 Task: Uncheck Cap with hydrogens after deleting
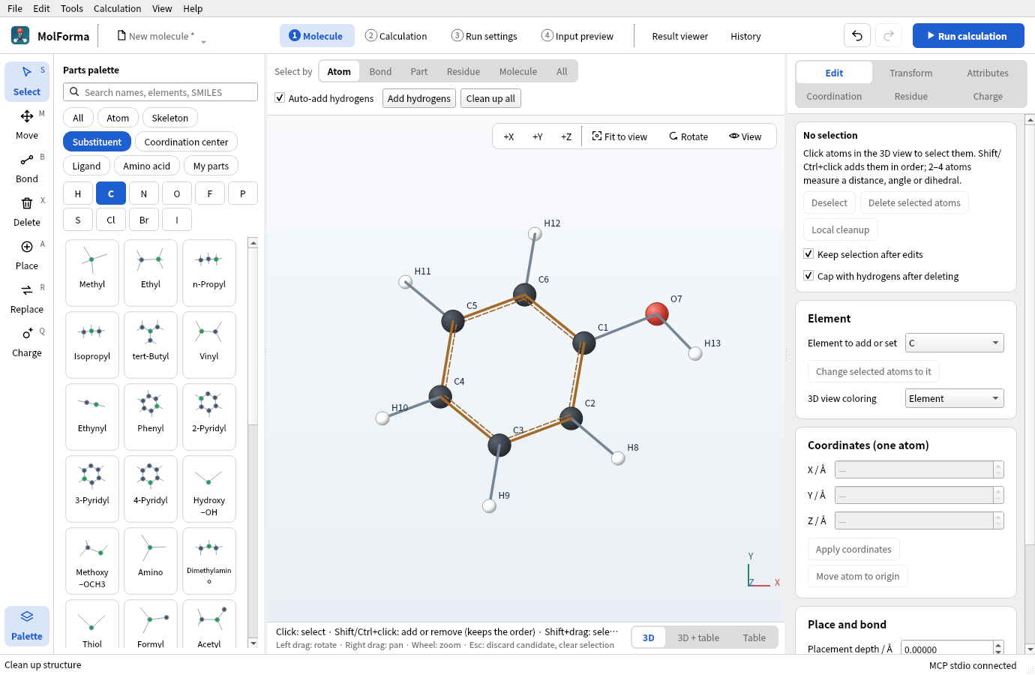808,276
